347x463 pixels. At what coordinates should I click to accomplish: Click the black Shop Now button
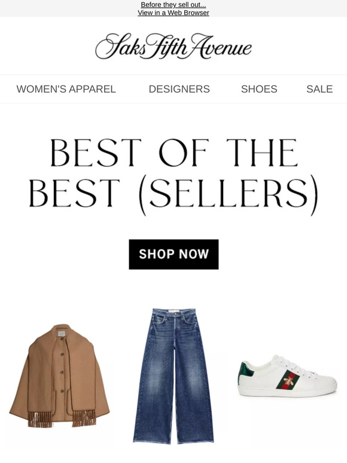coord(173,254)
